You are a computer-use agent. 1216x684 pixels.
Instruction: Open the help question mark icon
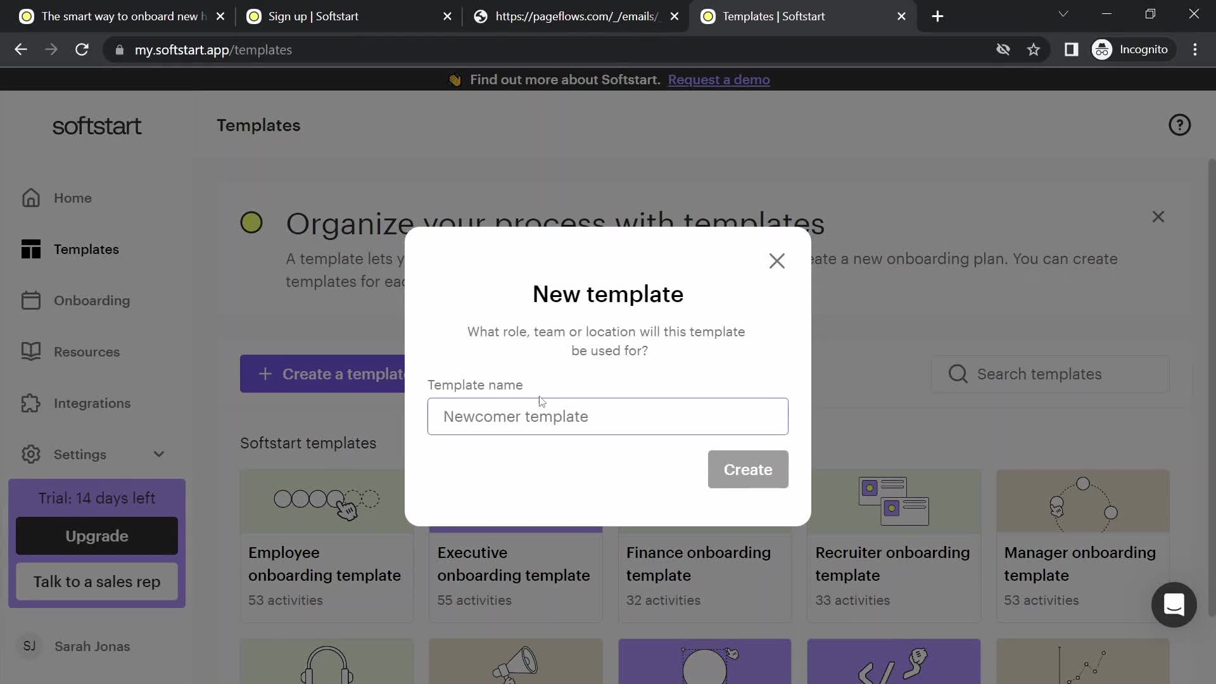pyautogui.click(x=1179, y=125)
